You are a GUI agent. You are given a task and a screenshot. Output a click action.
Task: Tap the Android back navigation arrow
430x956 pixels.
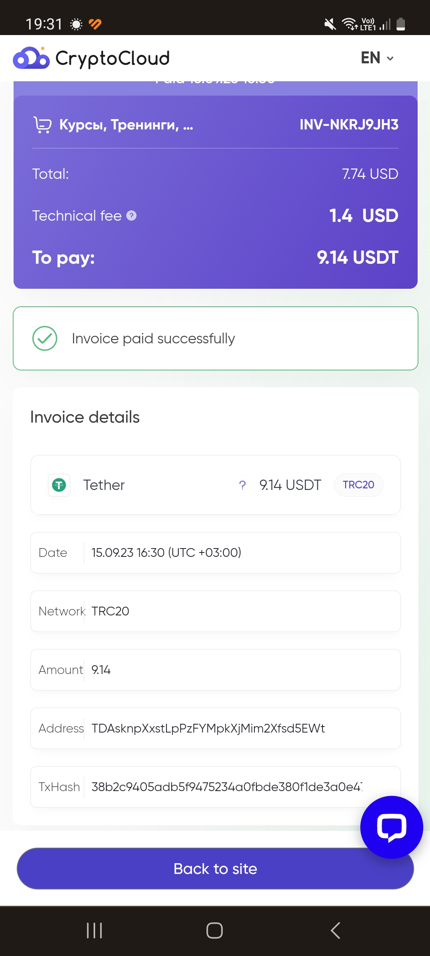(x=335, y=931)
